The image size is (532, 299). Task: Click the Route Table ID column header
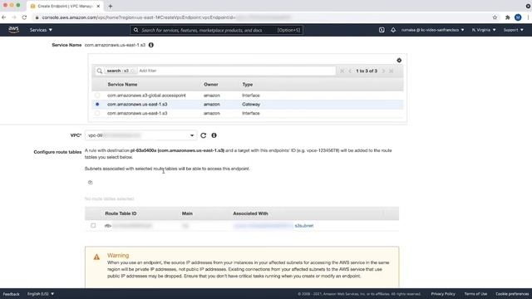coord(121,213)
